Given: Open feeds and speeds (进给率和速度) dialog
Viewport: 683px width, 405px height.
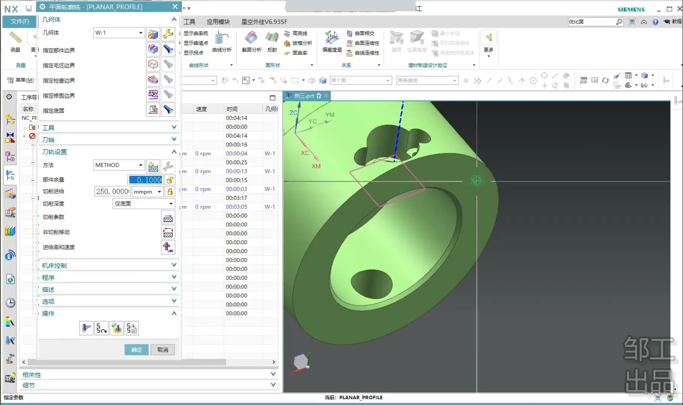Looking at the screenshot, I should pos(168,247).
